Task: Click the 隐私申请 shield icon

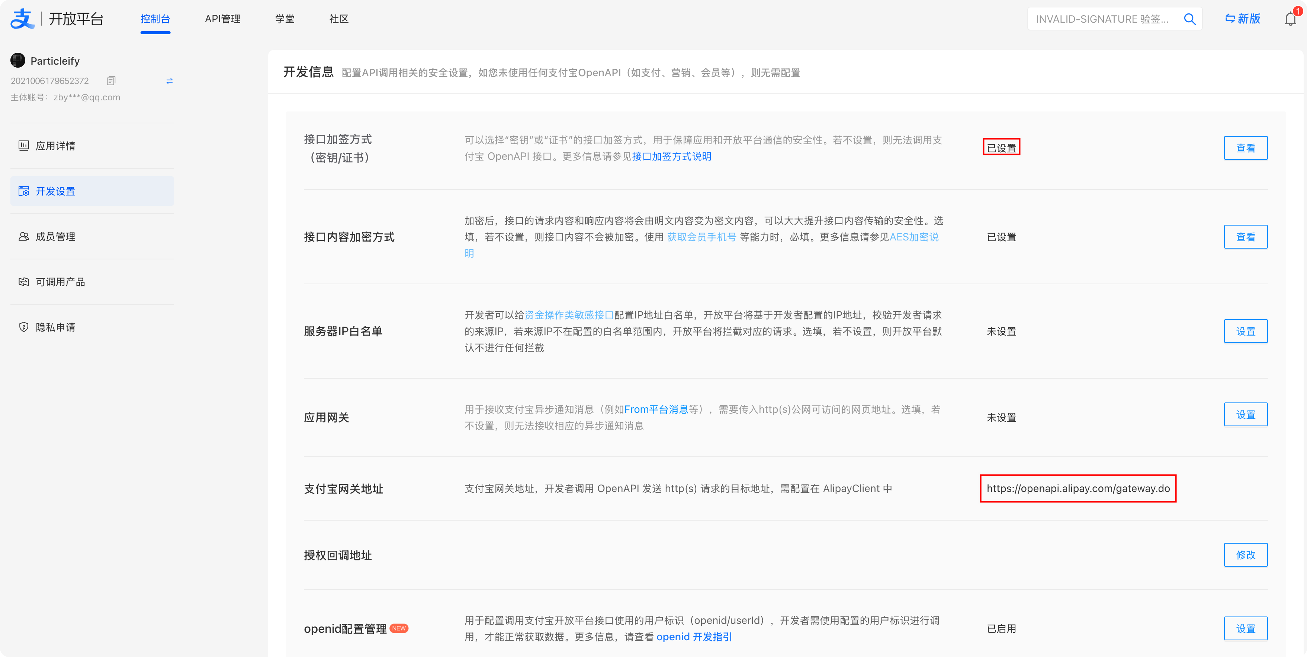Action: (x=24, y=327)
